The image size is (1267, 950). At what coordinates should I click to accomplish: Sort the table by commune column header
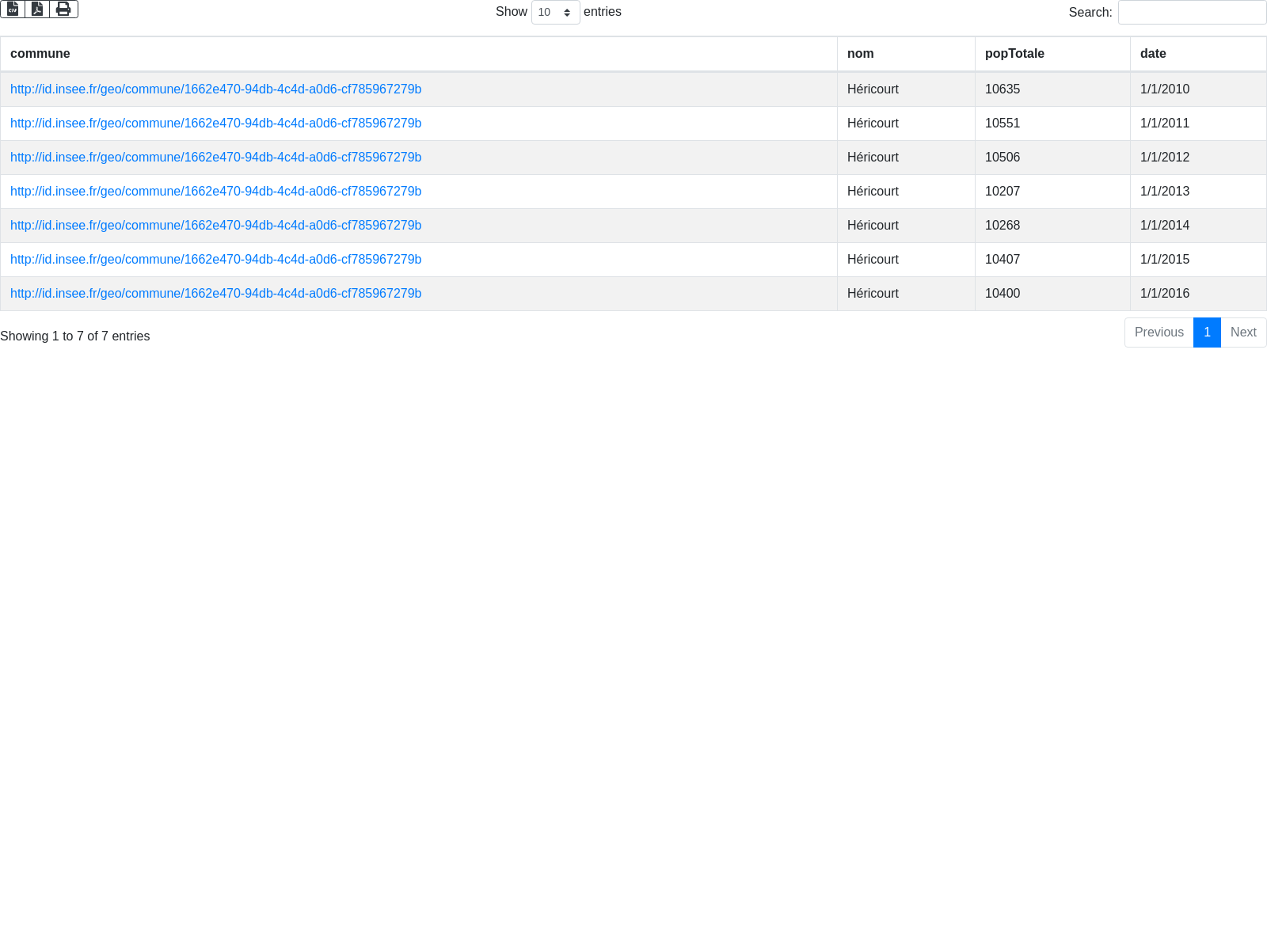click(40, 54)
